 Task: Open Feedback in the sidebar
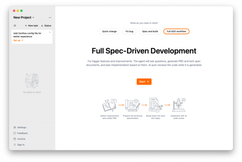(21, 133)
